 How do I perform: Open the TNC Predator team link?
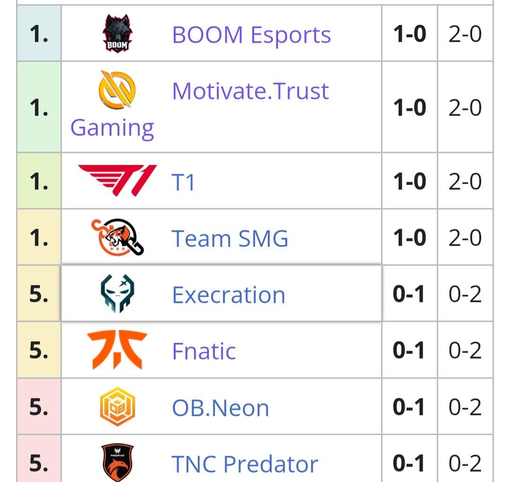[245, 464]
